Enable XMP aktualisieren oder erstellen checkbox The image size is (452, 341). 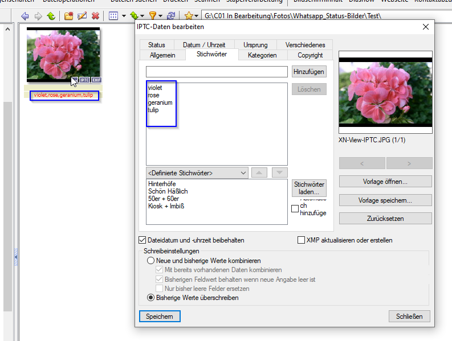point(301,240)
